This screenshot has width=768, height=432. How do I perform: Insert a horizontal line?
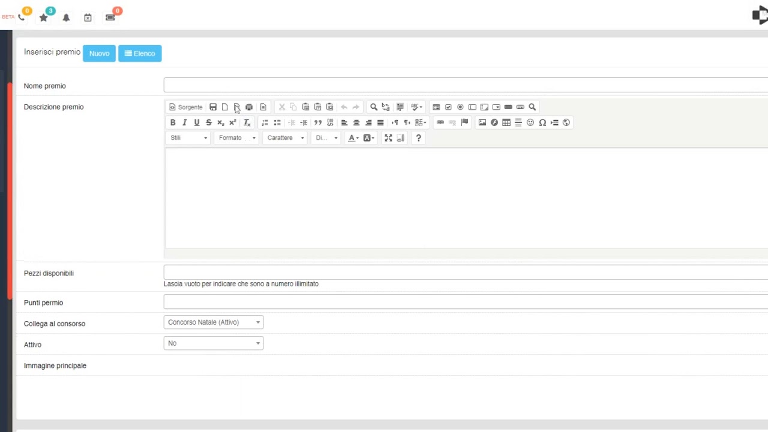518,122
